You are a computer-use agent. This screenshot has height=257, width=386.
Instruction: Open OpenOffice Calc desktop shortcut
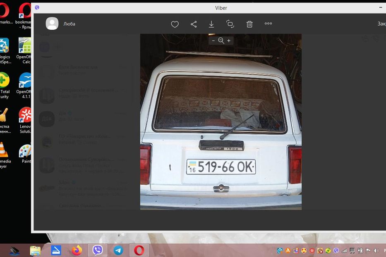pyautogui.click(x=25, y=51)
